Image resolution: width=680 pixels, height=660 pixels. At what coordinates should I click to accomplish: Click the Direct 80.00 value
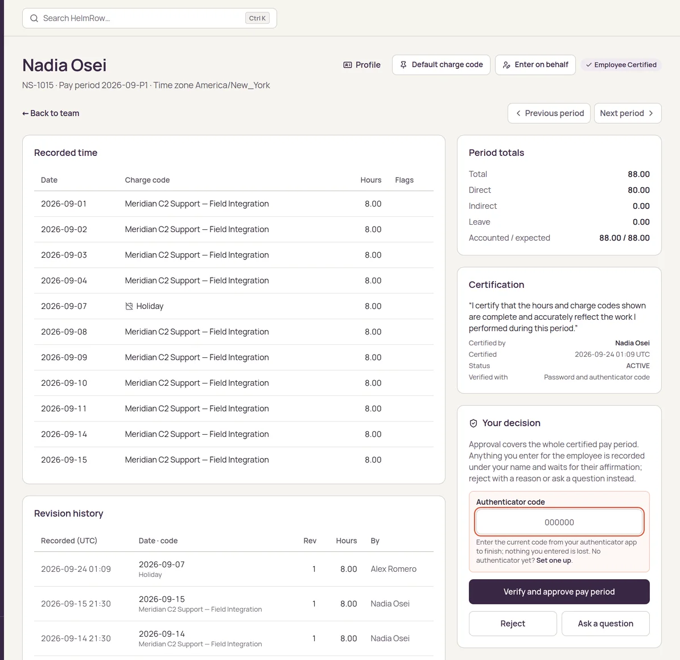[638, 190]
